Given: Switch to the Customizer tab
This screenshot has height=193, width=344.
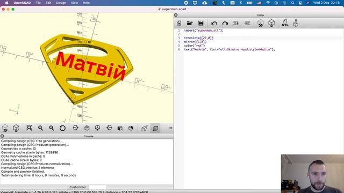Looking at the screenshot, I should coord(77,187).
